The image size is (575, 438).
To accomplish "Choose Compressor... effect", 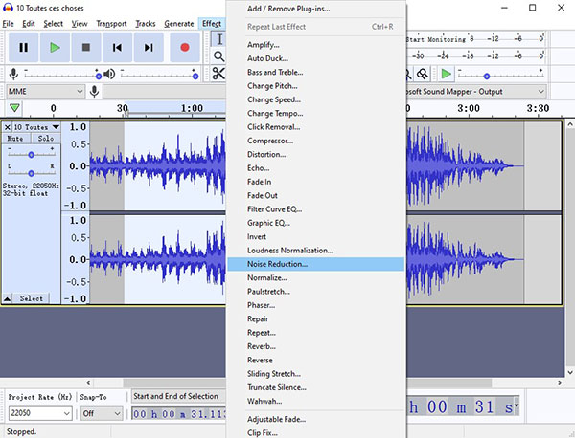I will click(x=315, y=141).
